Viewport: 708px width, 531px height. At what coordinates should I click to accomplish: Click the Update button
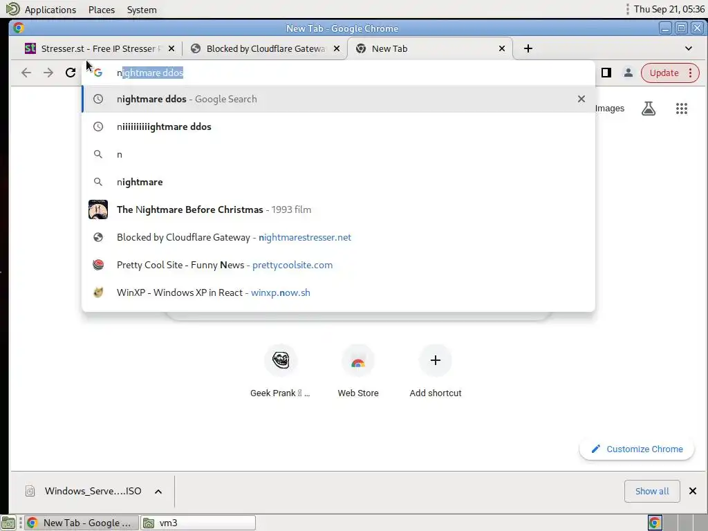coord(664,73)
